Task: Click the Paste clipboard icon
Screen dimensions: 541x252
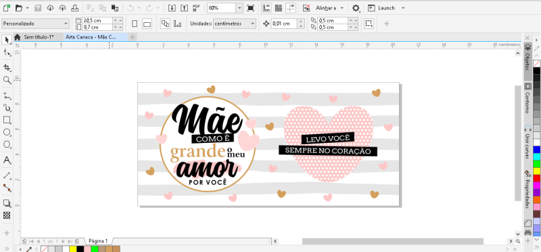Action: point(115,7)
